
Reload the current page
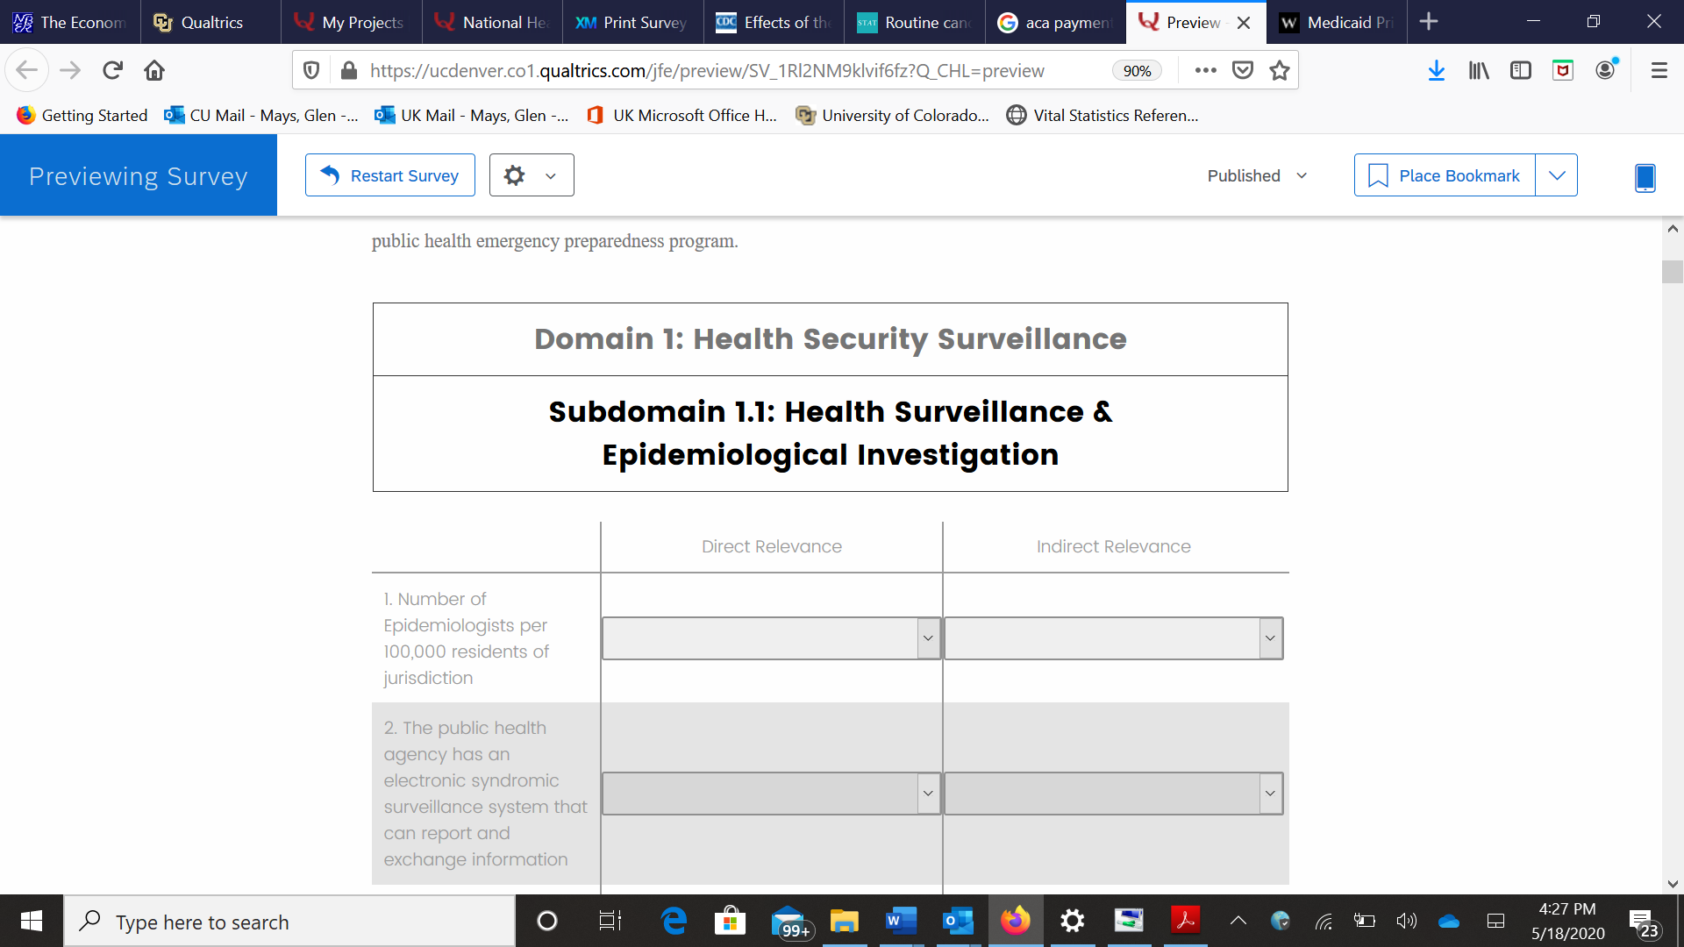(112, 70)
